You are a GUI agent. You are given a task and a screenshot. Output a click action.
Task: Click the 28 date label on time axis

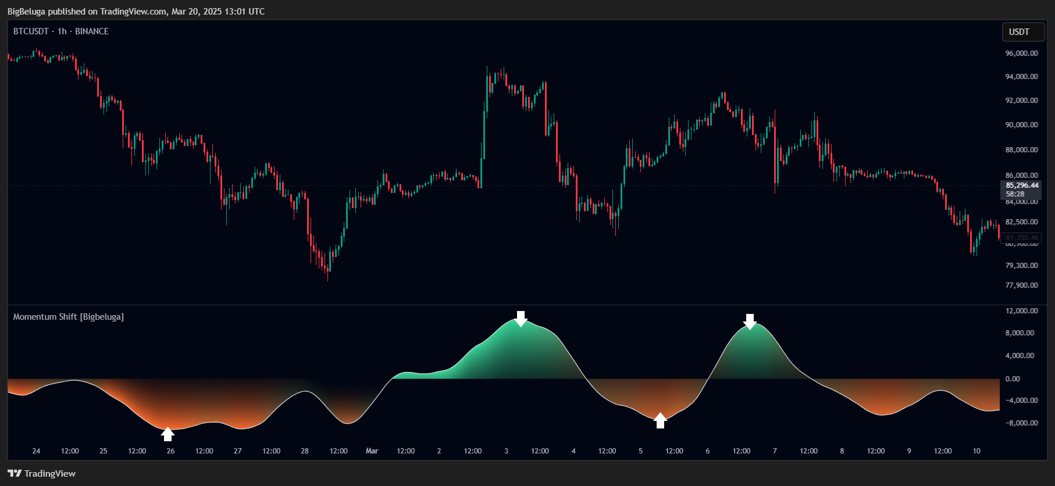coord(305,451)
